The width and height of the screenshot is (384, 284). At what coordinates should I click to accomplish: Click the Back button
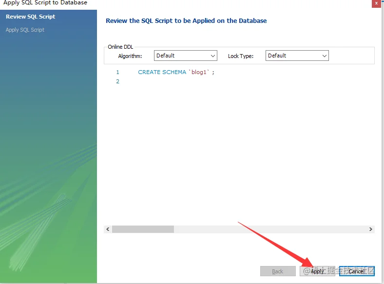point(278,271)
